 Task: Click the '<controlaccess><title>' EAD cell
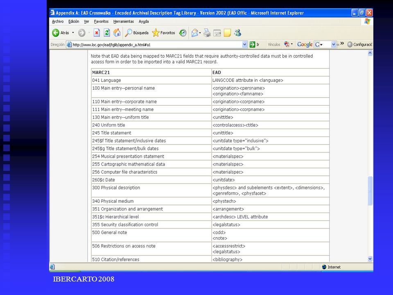click(x=271, y=125)
